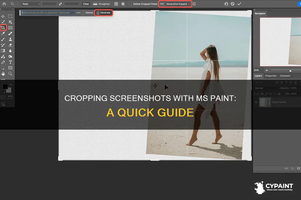This screenshot has height=200, width=301.
Task: Select the Brush tool
Action: (3, 40)
